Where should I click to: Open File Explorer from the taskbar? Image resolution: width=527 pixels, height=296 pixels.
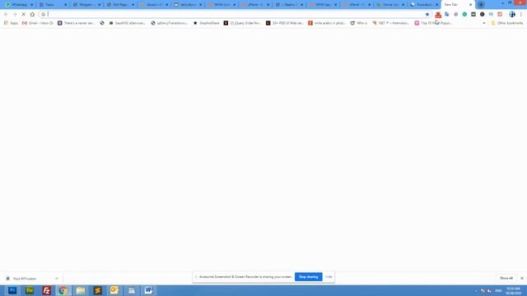click(81, 290)
